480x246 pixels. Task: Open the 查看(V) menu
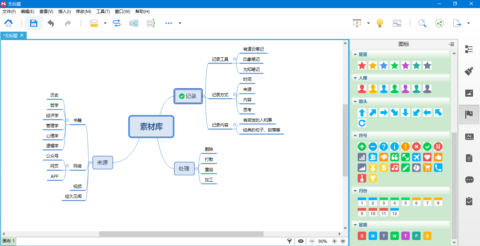coord(46,12)
